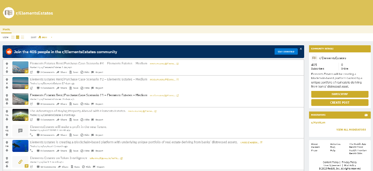Upvote the Case Scenario #1 post
373x171 pixels.
click(7, 95)
